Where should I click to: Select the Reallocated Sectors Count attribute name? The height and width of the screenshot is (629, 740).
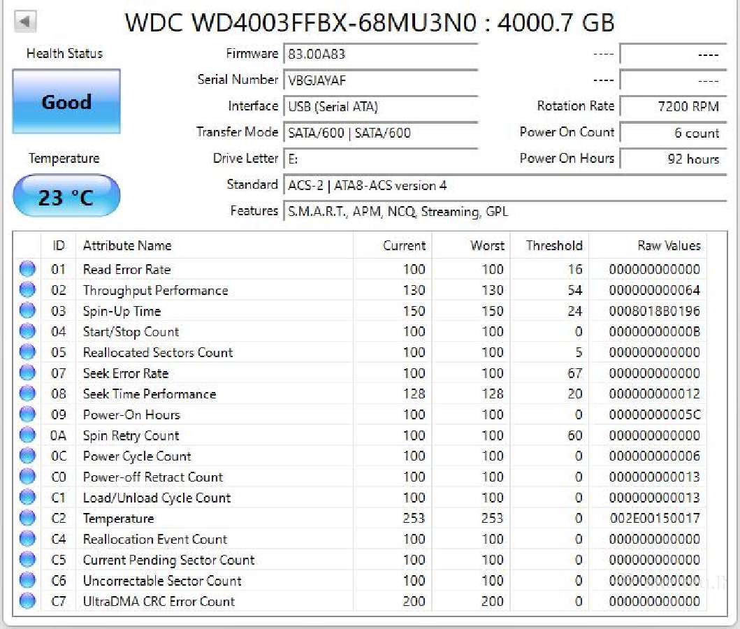pos(158,352)
